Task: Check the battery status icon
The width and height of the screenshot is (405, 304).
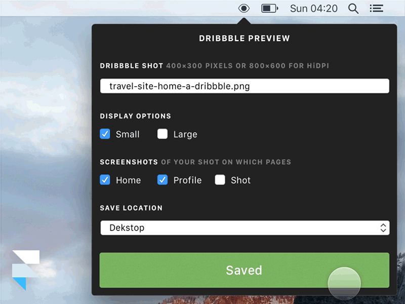Action: pos(270,9)
